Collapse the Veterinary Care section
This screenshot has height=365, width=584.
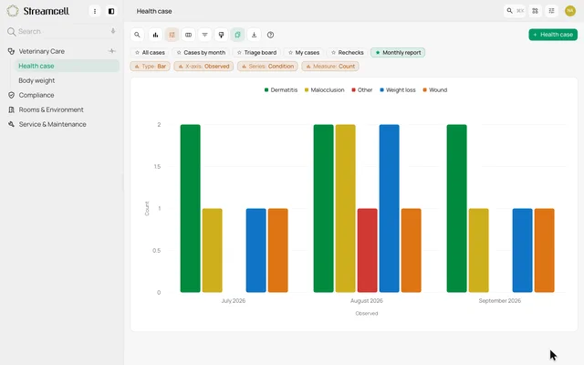(x=42, y=51)
